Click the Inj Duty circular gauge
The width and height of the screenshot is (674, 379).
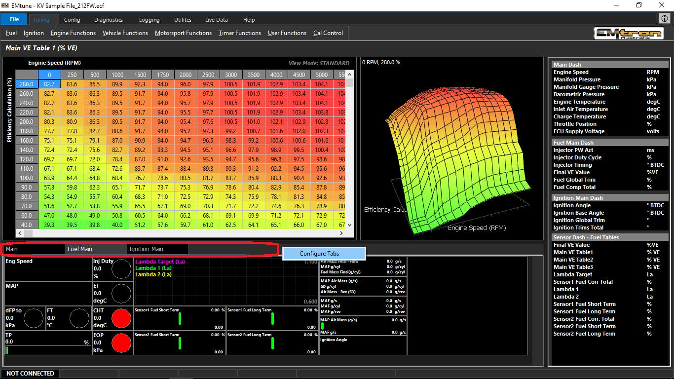click(x=121, y=269)
